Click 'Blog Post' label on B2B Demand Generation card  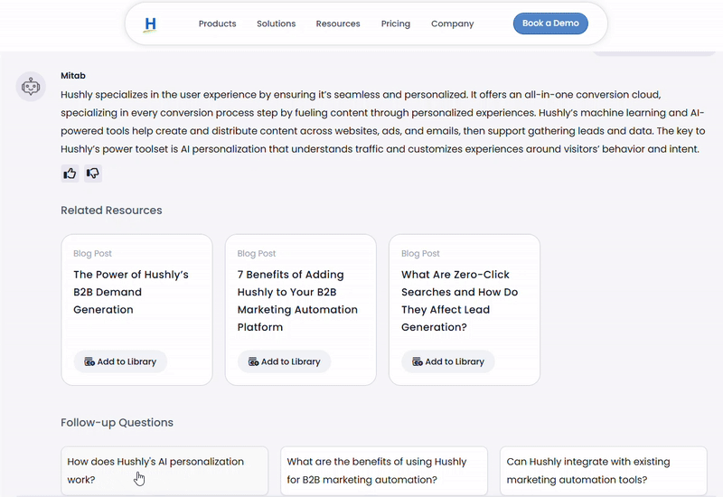[x=93, y=254]
